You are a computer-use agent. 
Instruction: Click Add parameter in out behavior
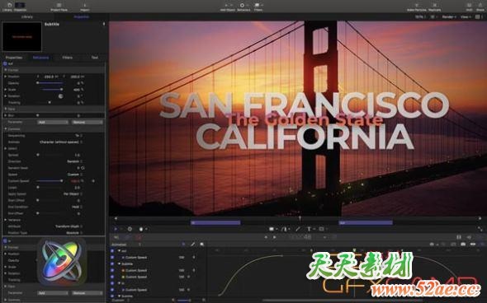(x=53, y=122)
